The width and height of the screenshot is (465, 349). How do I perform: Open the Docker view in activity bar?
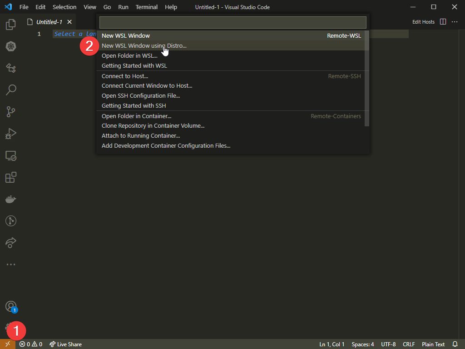coord(11,199)
